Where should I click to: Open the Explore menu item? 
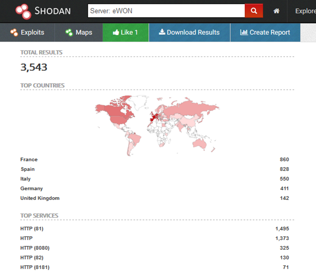[x=305, y=11]
